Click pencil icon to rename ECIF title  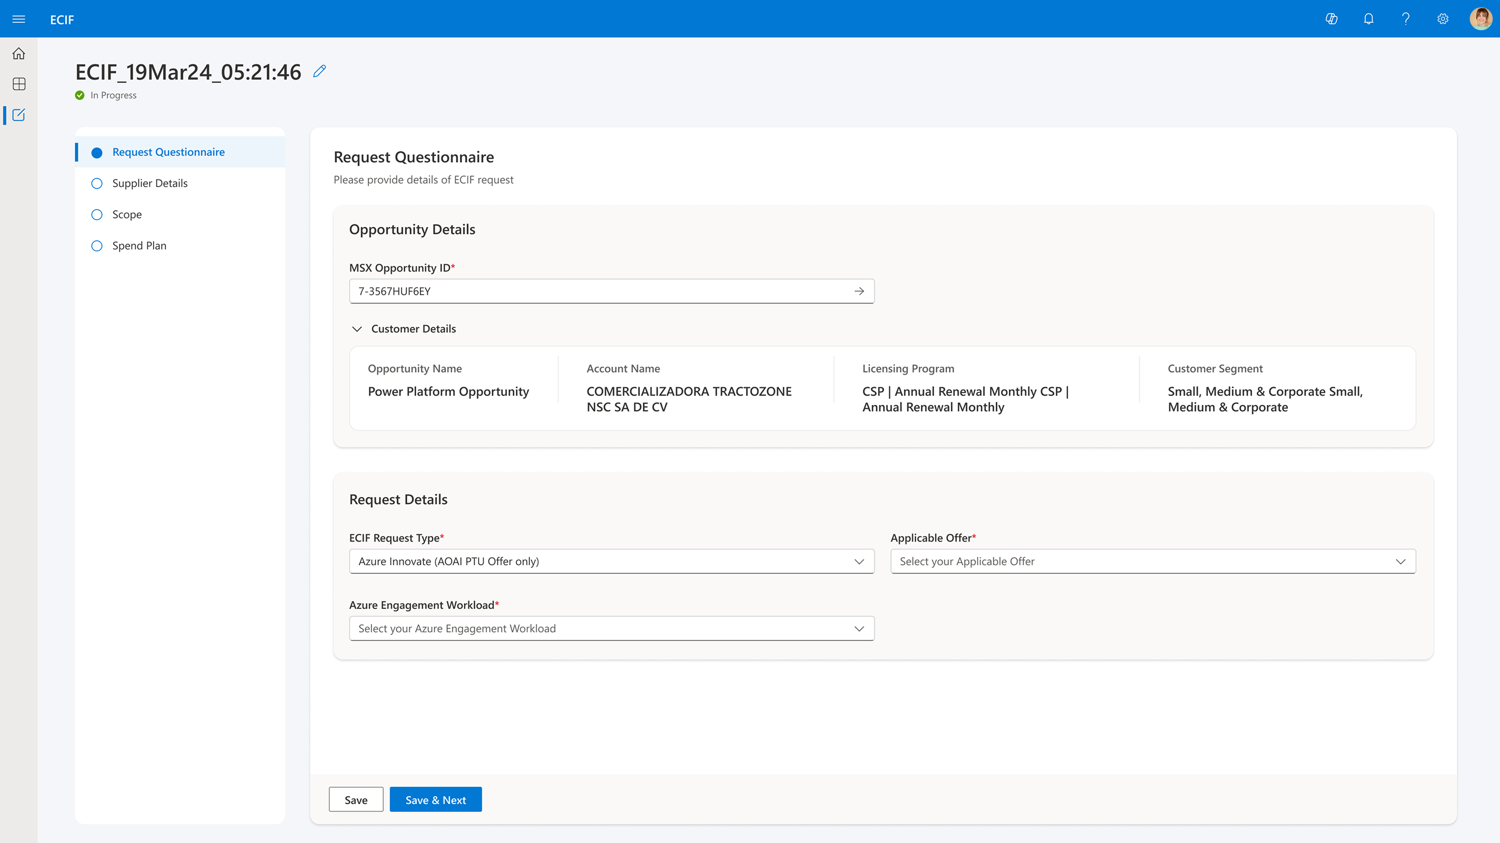click(319, 71)
